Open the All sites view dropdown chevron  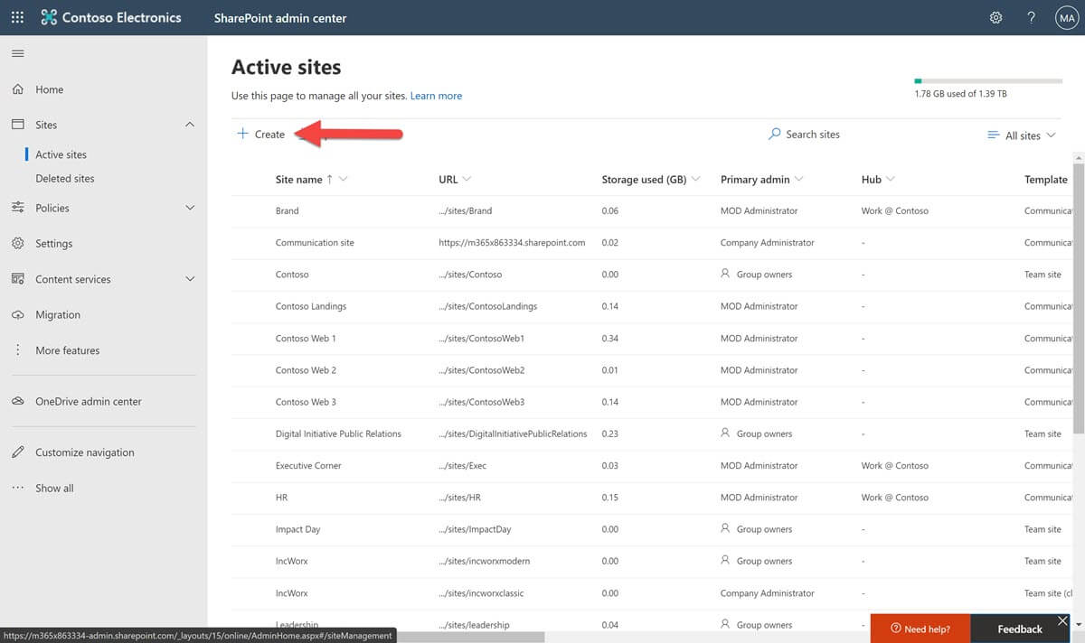tap(1051, 135)
